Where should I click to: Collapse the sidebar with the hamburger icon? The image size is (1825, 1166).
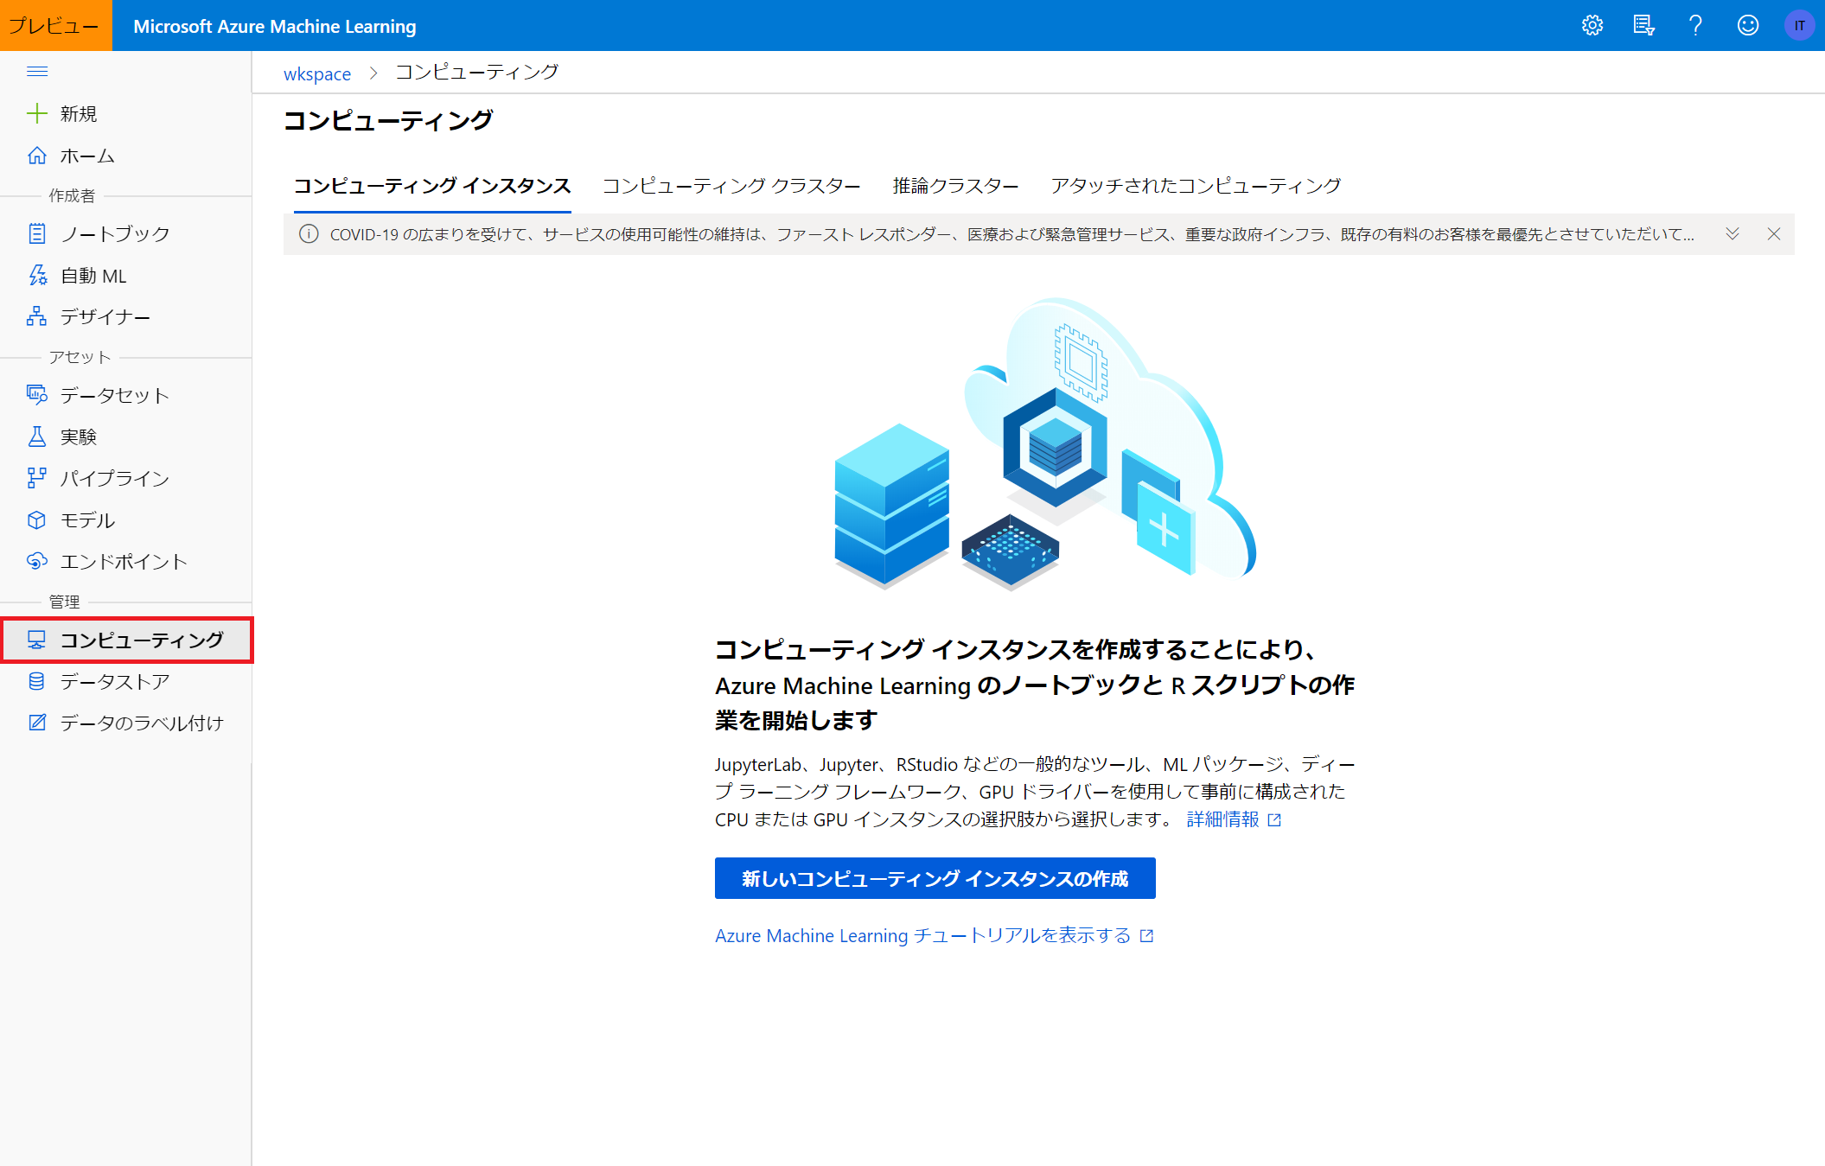pyautogui.click(x=37, y=71)
